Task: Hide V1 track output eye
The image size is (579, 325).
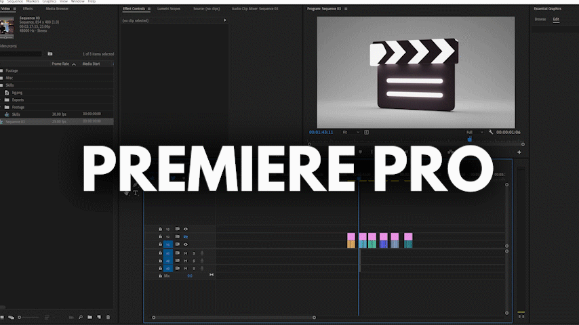Action: pos(186,244)
